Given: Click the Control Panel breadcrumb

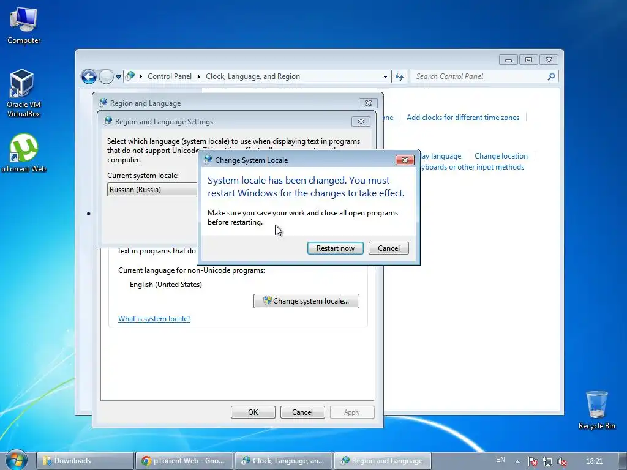Looking at the screenshot, I should [170, 76].
